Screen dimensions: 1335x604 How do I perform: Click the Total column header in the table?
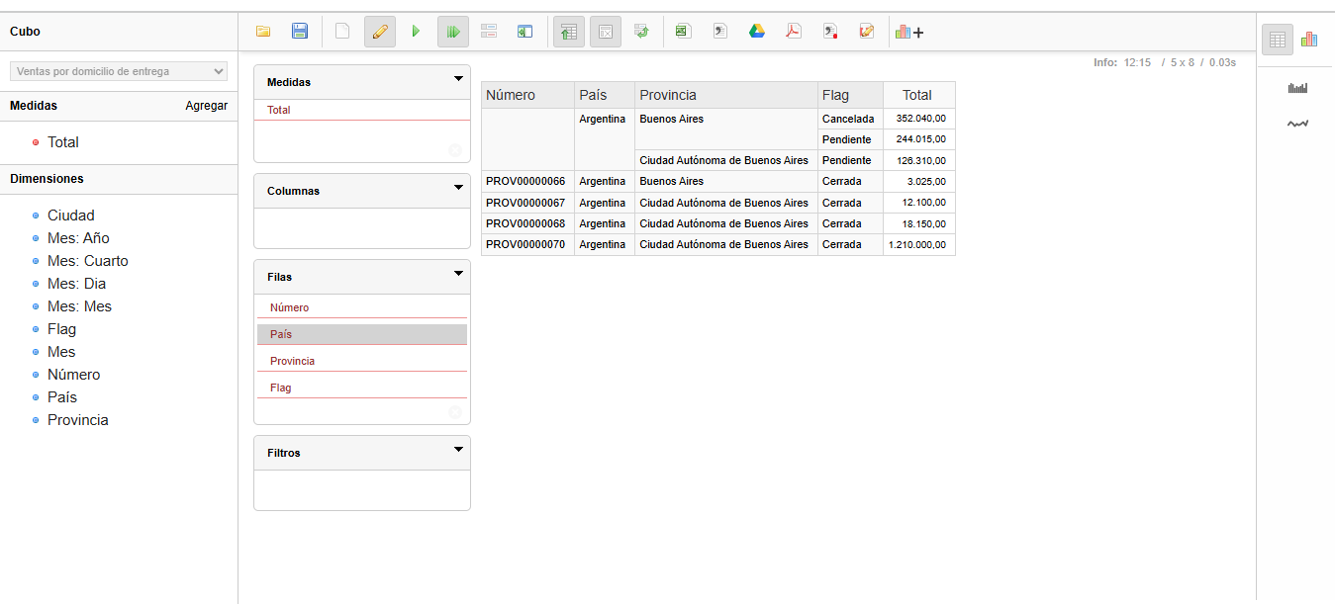pos(919,95)
